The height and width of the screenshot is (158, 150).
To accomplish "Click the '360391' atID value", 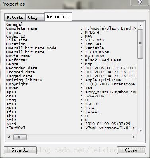I will coord(92,104).
